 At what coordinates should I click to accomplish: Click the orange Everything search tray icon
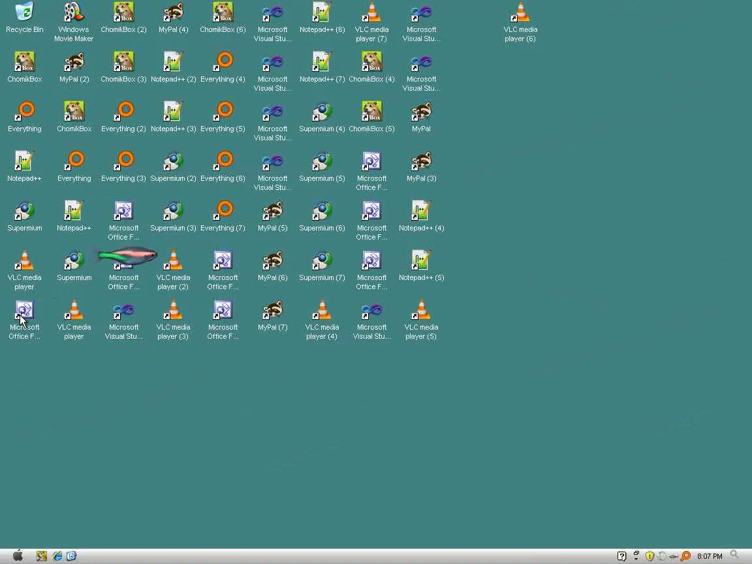(x=685, y=556)
